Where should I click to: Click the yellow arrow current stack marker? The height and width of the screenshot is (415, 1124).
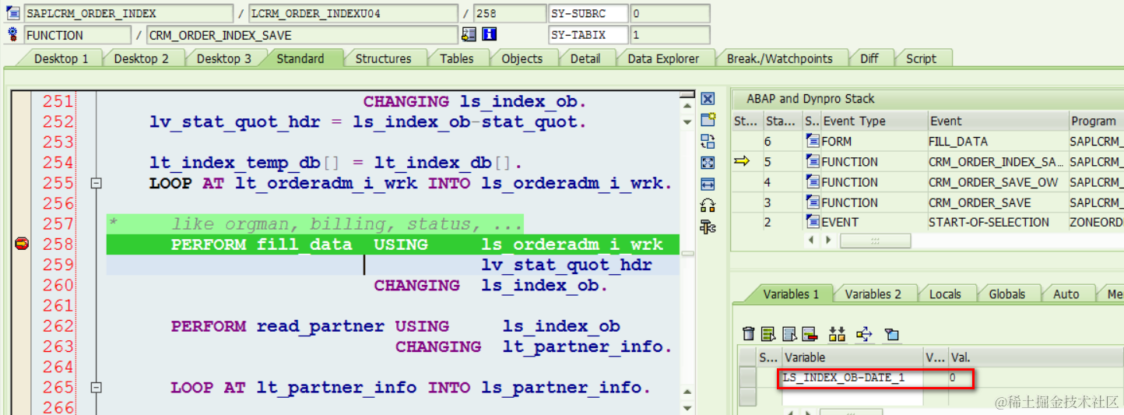(x=741, y=162)
